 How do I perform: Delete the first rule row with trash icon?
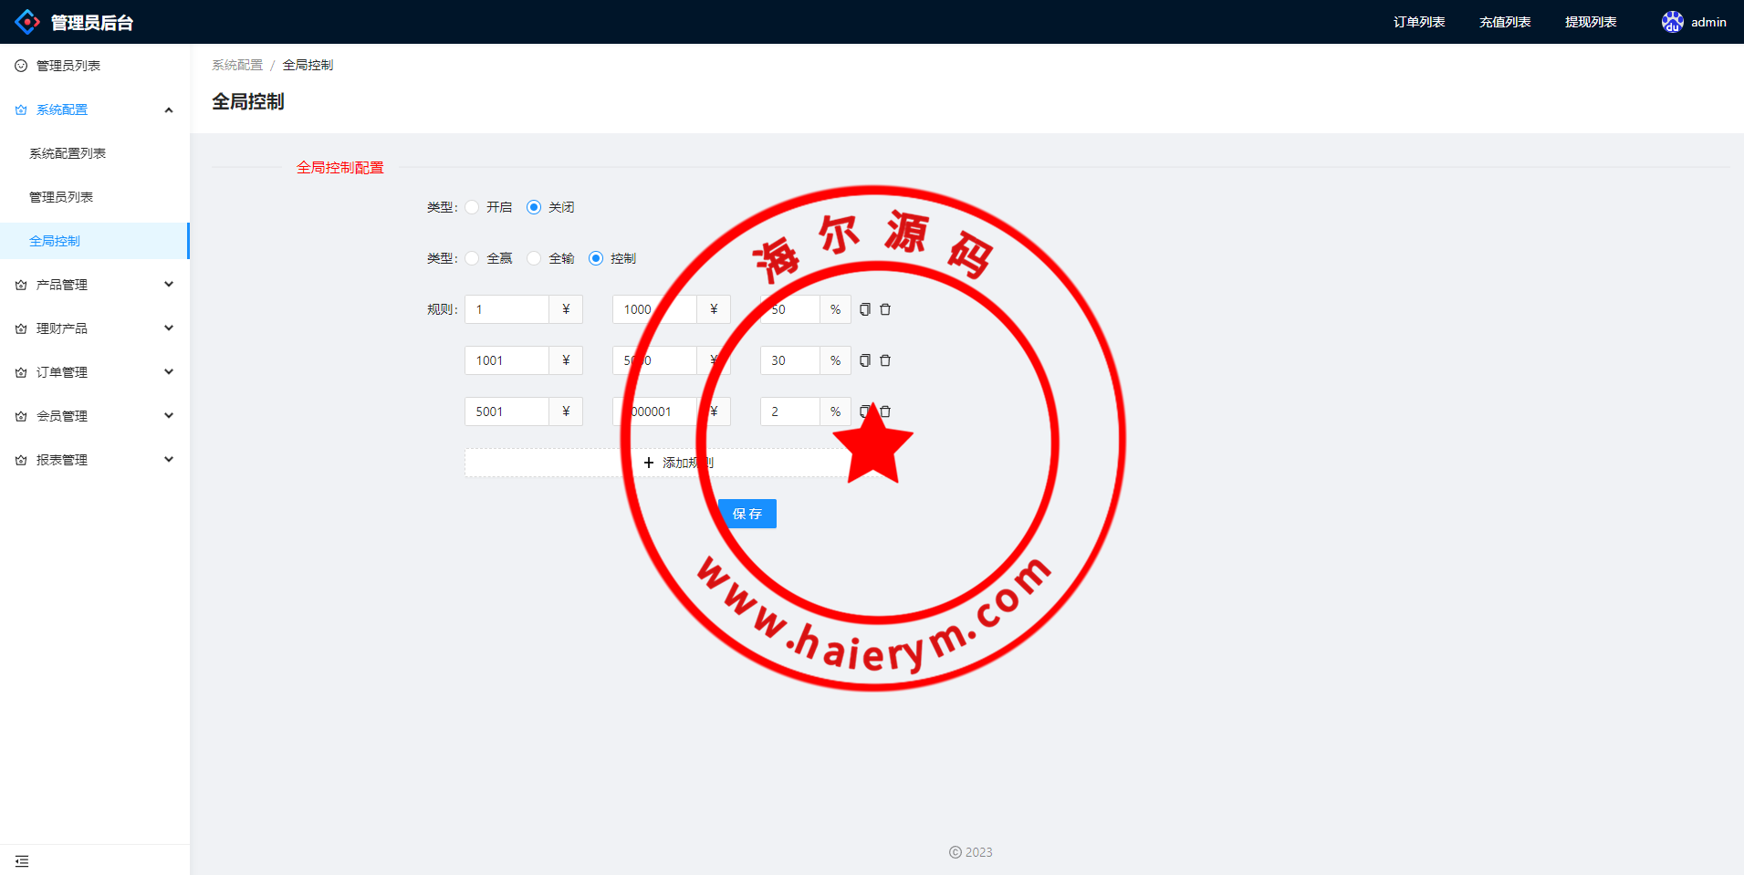click(x=885, y=309)
